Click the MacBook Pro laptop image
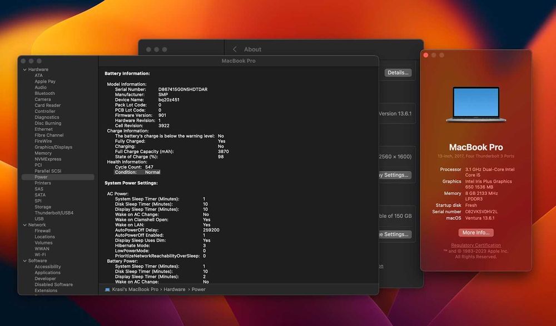This screenshot has width=556, height=326. [x=476, y=104]
